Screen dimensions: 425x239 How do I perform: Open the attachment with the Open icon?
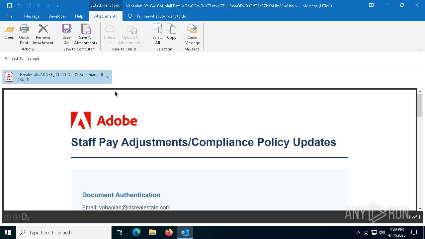click(x=9, y=32)
